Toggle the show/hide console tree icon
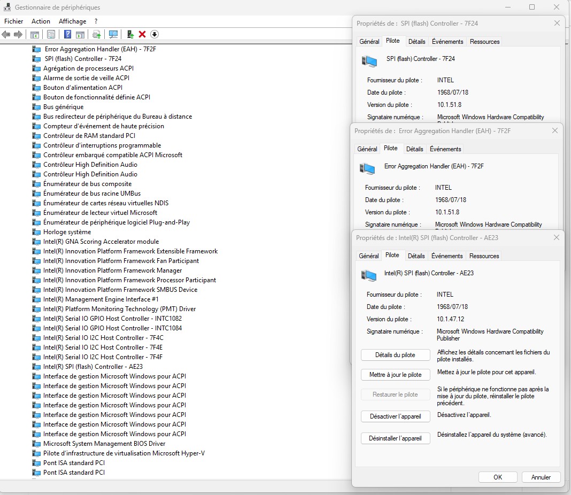Viewport: 571px width, 495px height. pyautogui.click(x=34, y=34)
